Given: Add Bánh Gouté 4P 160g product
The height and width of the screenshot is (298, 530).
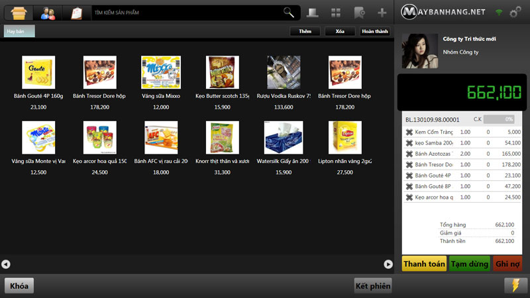Looking at the screenshot, I should [x=38, y=72].
